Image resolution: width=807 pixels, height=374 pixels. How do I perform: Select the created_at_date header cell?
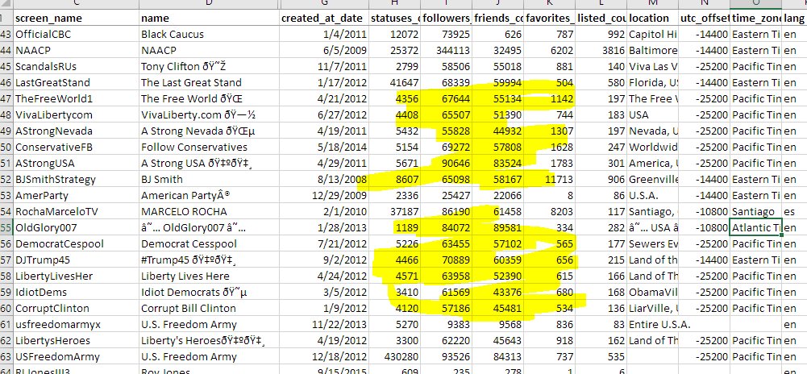(x=324, y=18)
